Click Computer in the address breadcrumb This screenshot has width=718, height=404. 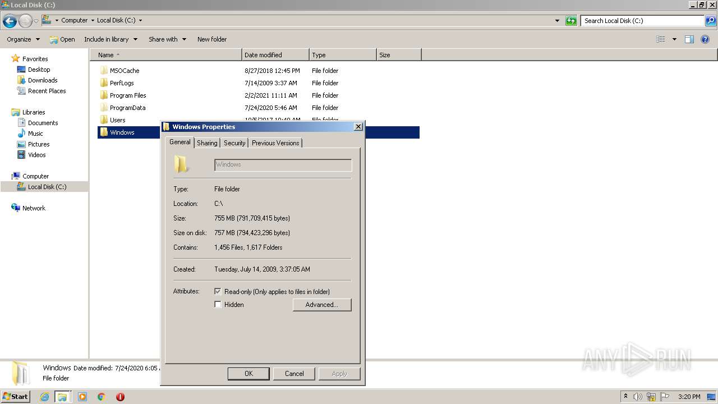(74, 20)
